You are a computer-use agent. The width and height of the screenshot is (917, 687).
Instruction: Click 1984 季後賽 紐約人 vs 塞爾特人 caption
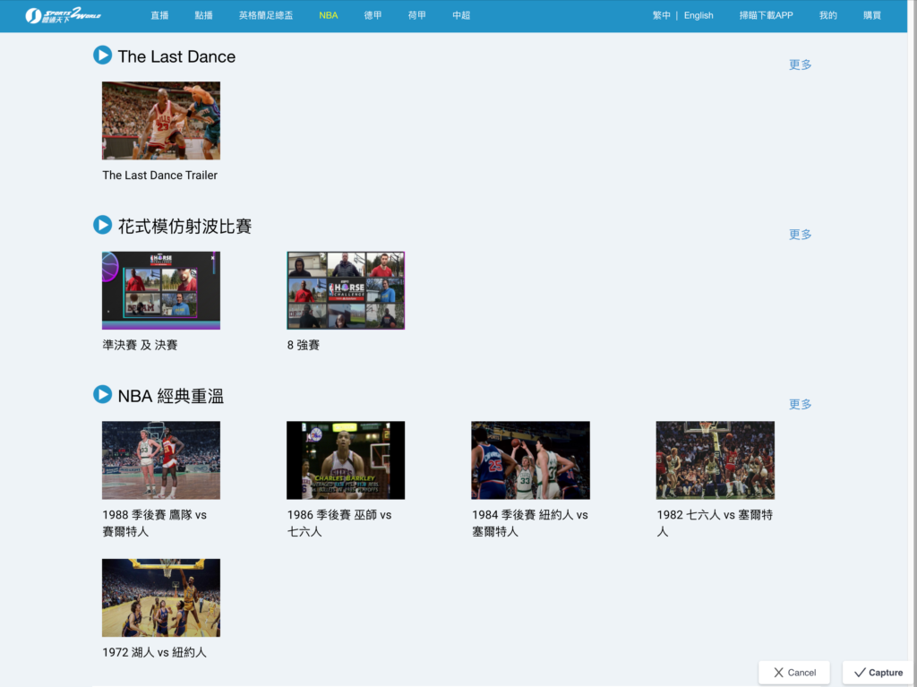[x=530, y=522]
